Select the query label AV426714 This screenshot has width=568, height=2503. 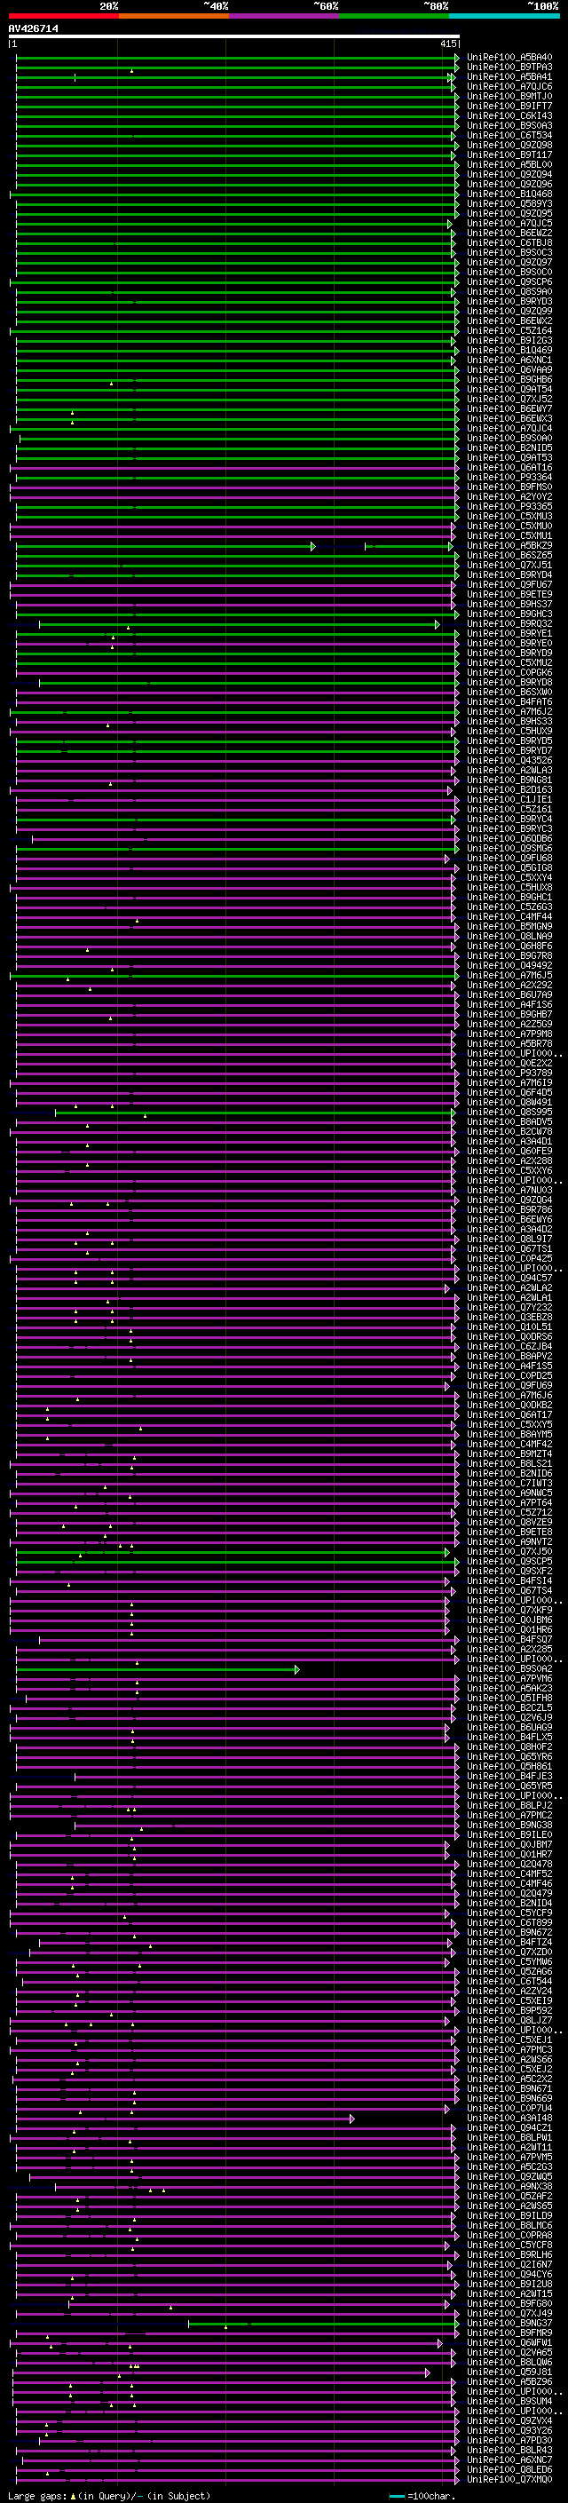tap(33, 29)
